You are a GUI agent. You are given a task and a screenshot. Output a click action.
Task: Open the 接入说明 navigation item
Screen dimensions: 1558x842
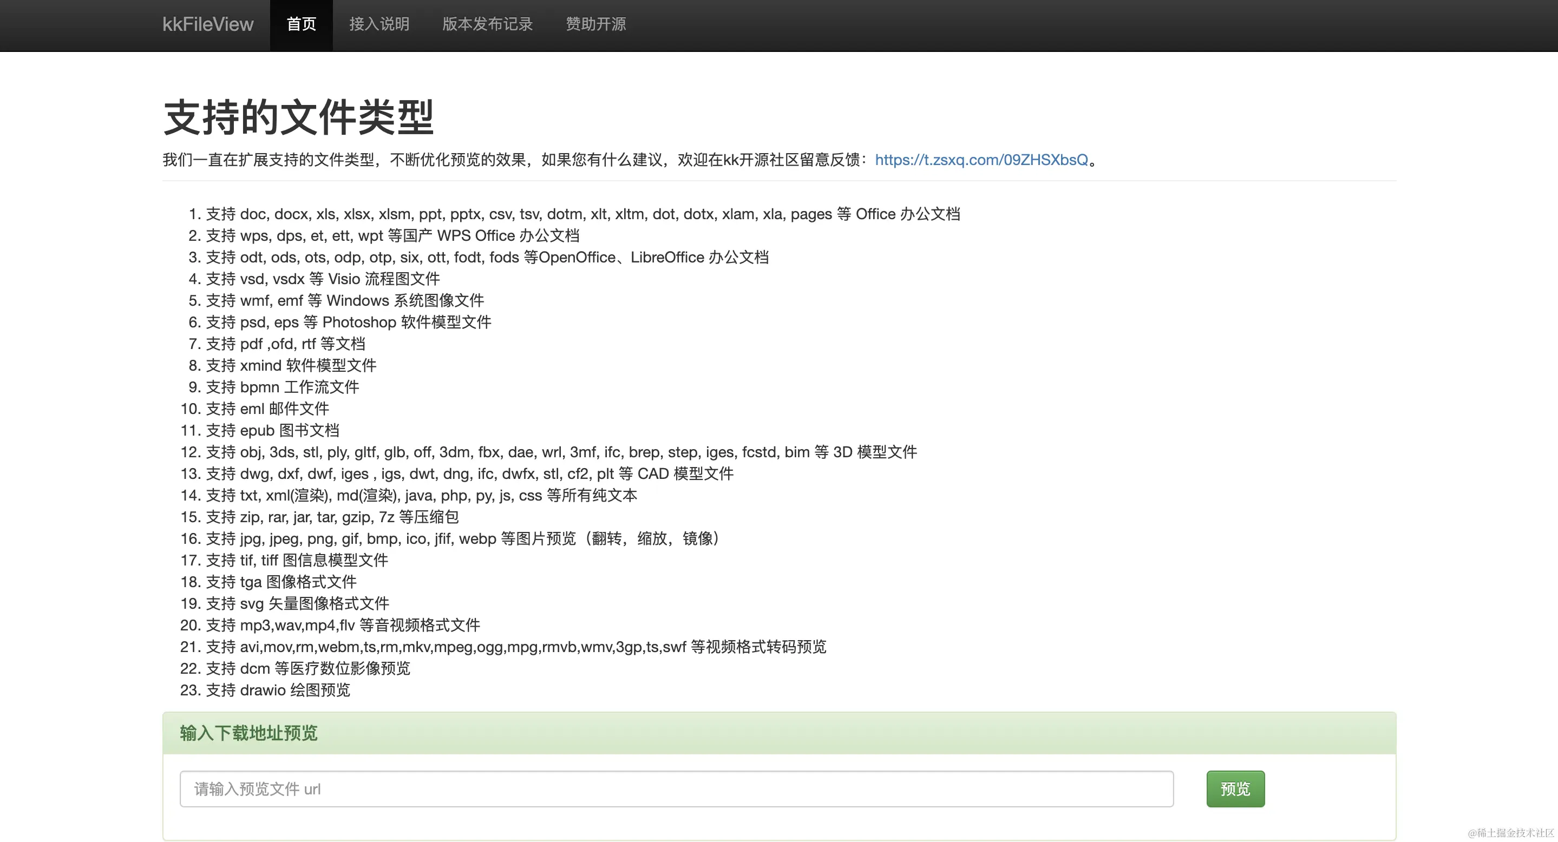tap(379, 24)
